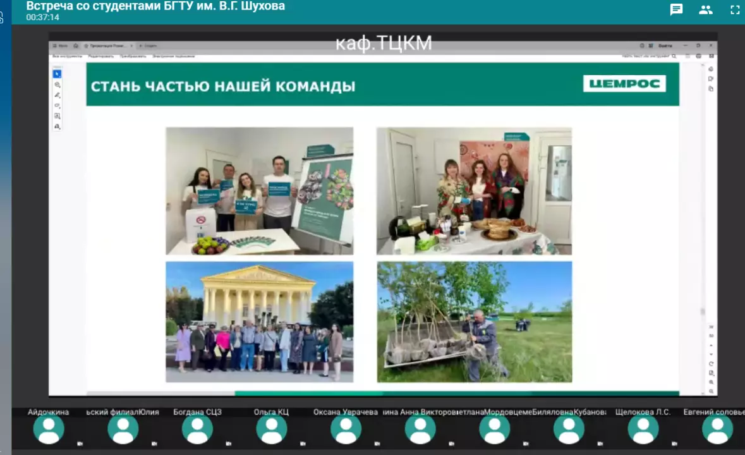This screenshot has width=745, height=455.
Task: Open the chat panel icon
Action: 676,9
